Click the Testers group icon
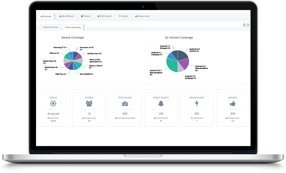The image size is (286, 173). (89, 104)
